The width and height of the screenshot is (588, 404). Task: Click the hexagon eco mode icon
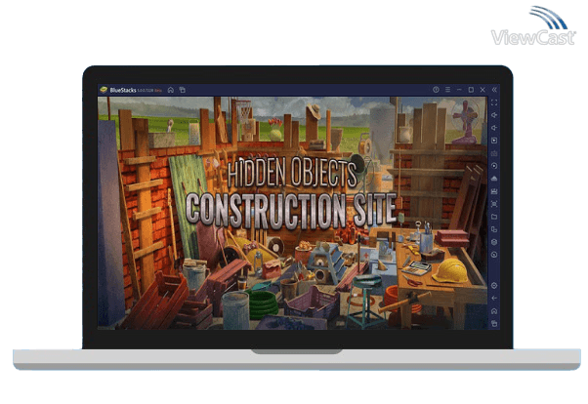pyautogui.click(x=494, y=242)
